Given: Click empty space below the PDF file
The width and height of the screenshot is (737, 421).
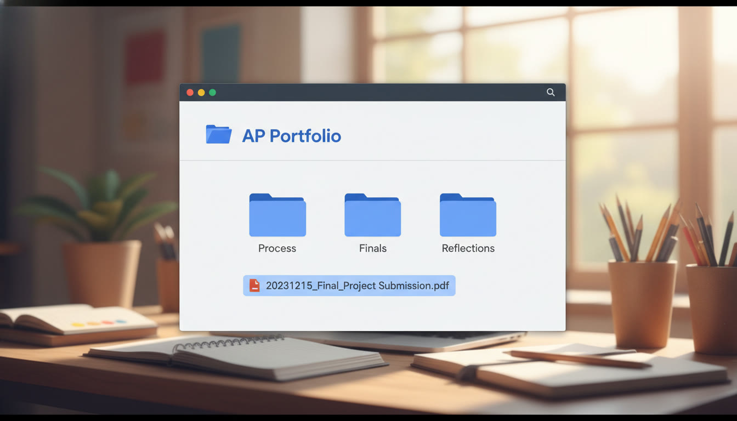Looking at the screenshot, I should (349, 314).
